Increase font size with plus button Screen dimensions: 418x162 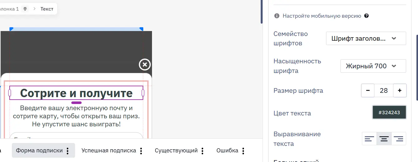tap(400, 91)
